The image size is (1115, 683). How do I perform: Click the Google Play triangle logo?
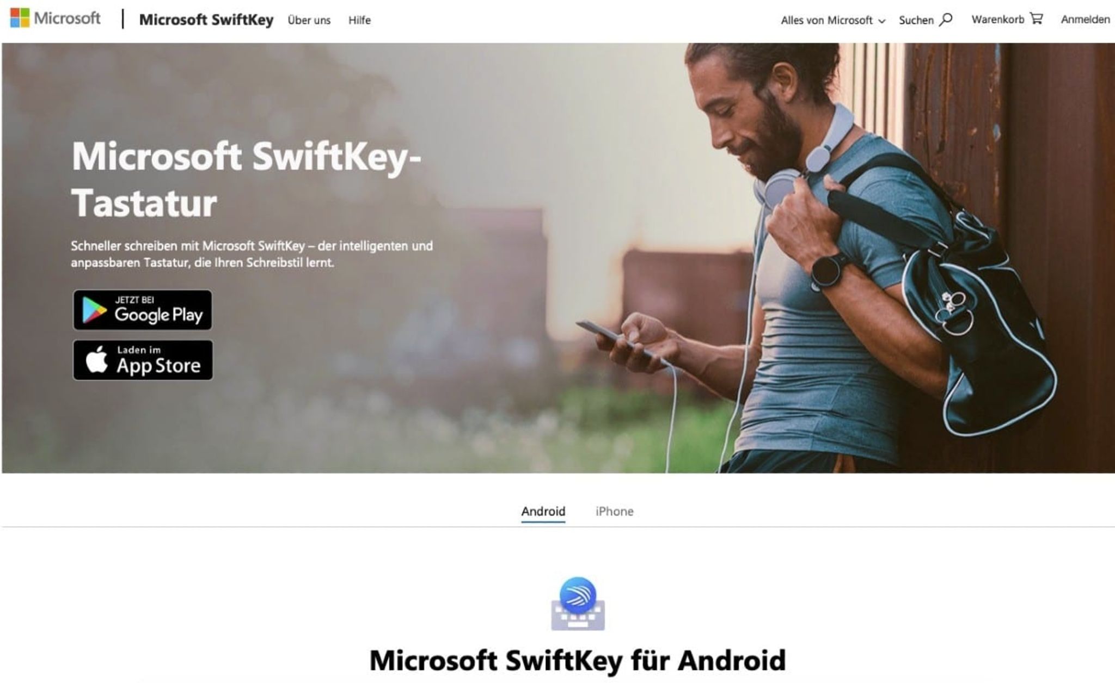pyautogui.click(x=94, y=310)
